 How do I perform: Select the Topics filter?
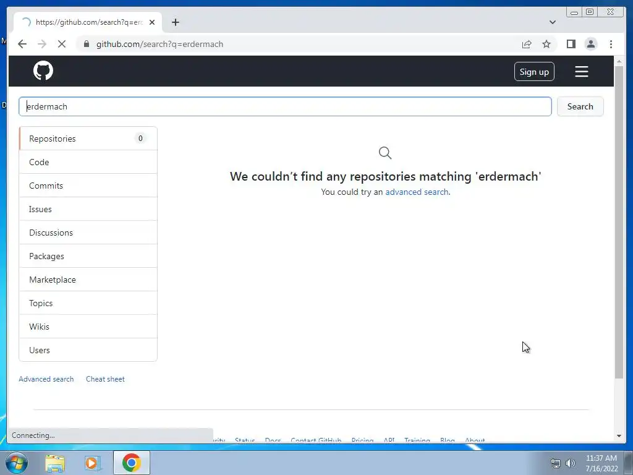[x=88, y=303]
